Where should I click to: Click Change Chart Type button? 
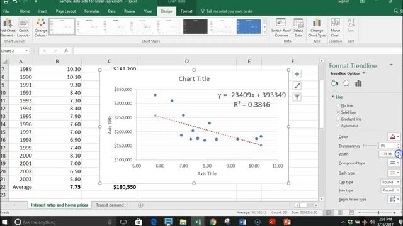click(317, 28)
